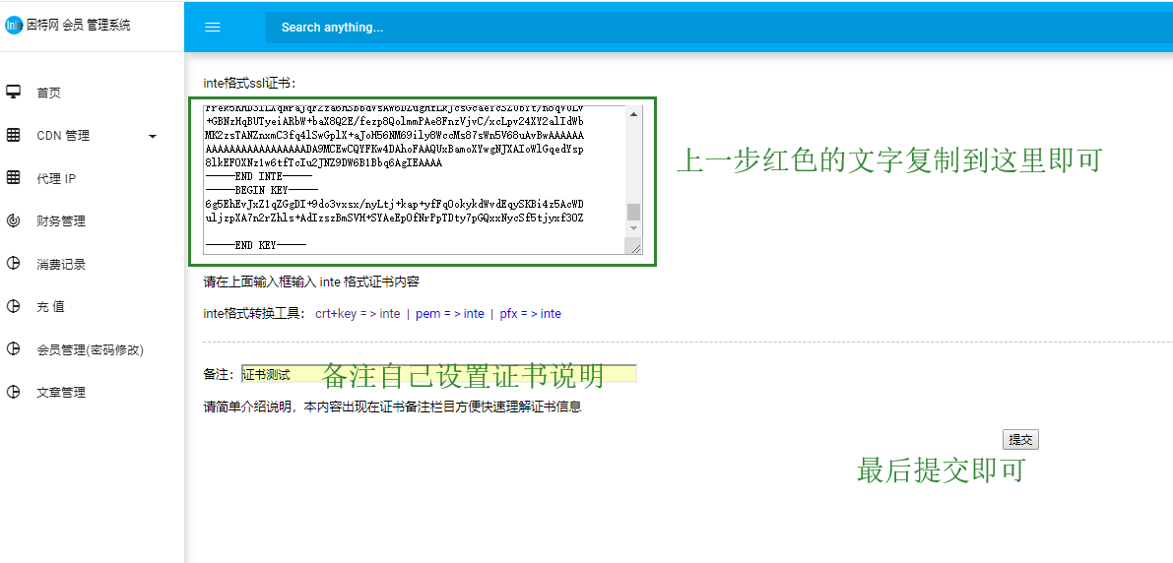Click the 充值 sidebar icon
Screen dimensions: 1173x563
coord(14,306)
